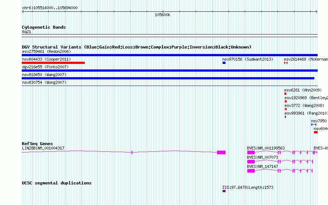The image size is (328, 205).
Task: Select the red esv6261 (Ahn2009) marker
Action: (285, 94)
